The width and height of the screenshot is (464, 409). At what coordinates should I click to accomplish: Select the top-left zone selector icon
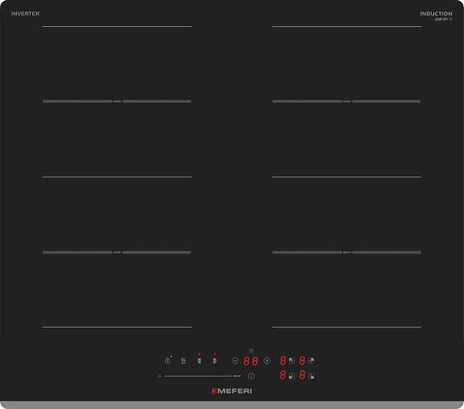coord(292,360)
